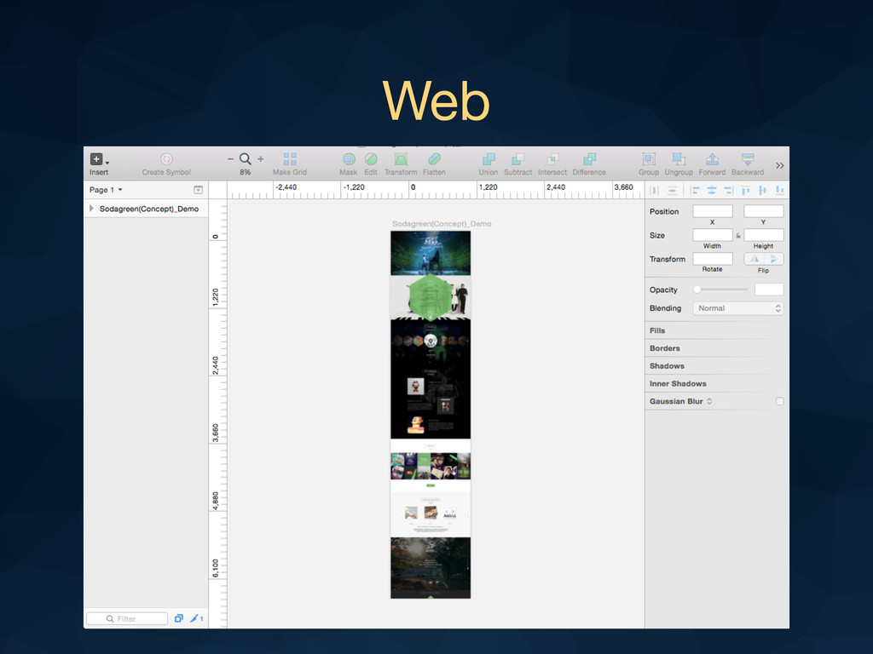
Task: Apply the Subtract boolean operation
Action: (x=517, y=159)
